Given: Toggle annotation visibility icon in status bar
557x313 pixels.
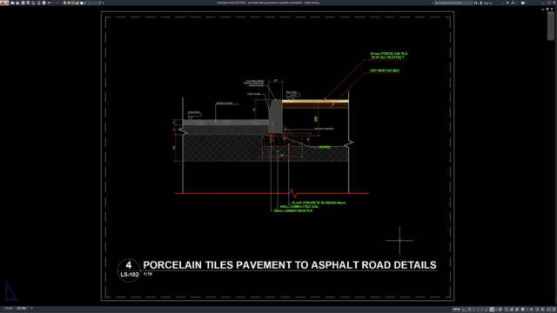Looking at the screenshot, I should tap(511, 310).
